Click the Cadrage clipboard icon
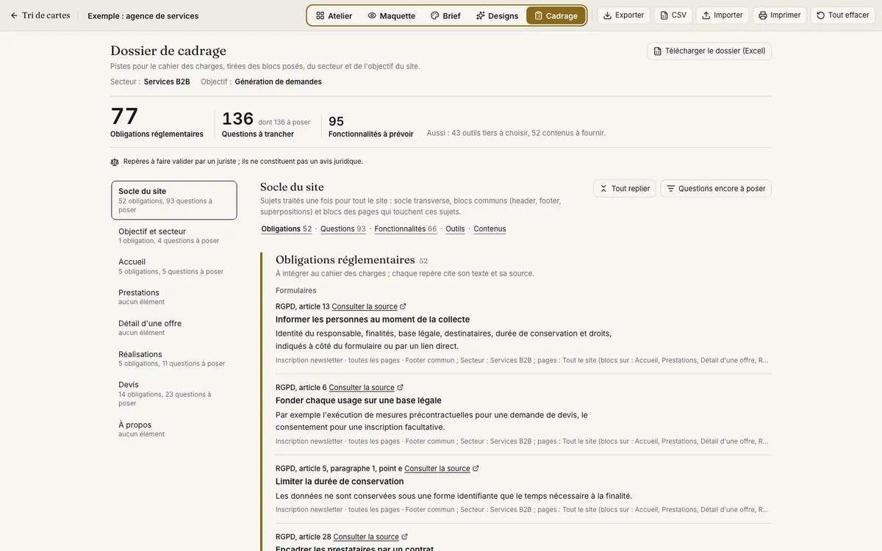Screen dimensions: 882x551 (539, 15)
